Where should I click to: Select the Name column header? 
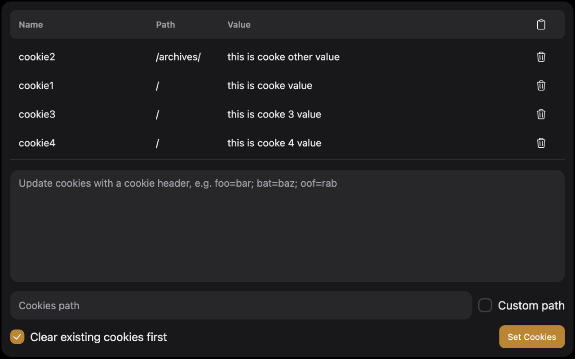tap(31, 25)
